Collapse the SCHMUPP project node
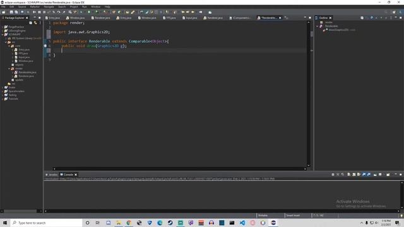Image resolution: width=404 pixels, height=227 pixels. (x=3, y=34)
